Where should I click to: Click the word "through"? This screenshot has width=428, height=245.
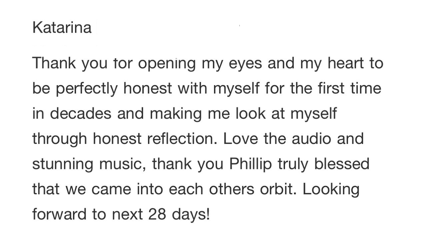tap(60, 139)
